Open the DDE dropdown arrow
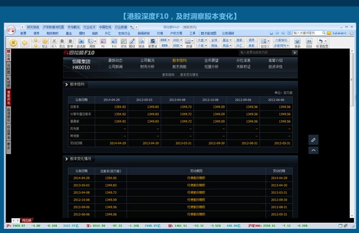Image resolution: width=359 pixels, height=233 pixels. (169, 40)
